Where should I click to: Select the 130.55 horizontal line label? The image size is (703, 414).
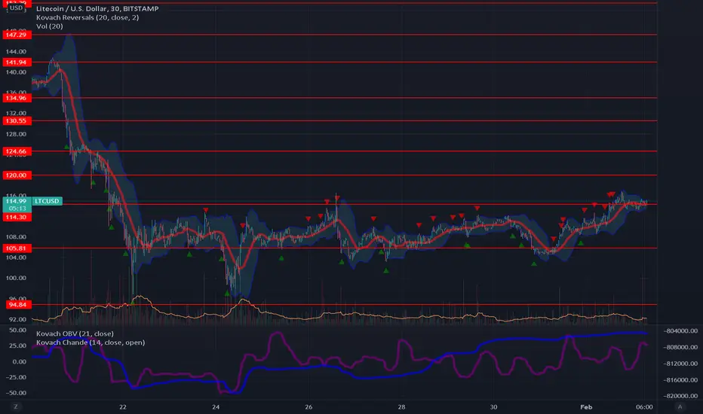(x=17, y=121)
